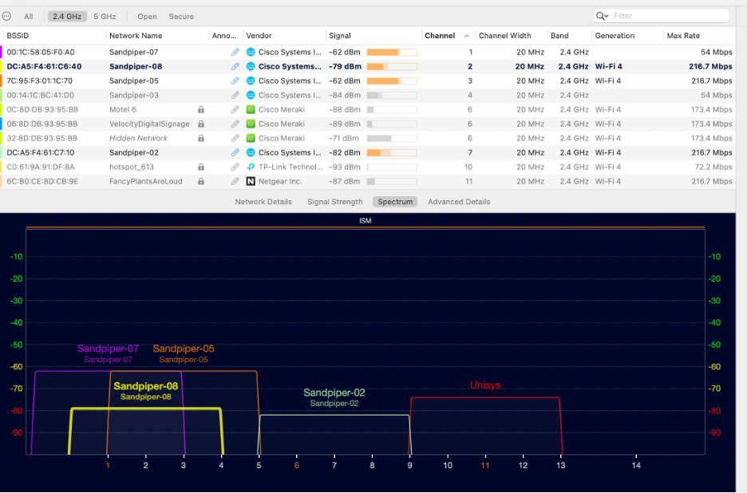Click the pencil icon in Hidden Network row

pos(235,138)
